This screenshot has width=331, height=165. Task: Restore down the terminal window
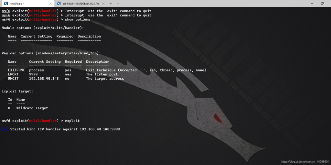tap(322, 4)
